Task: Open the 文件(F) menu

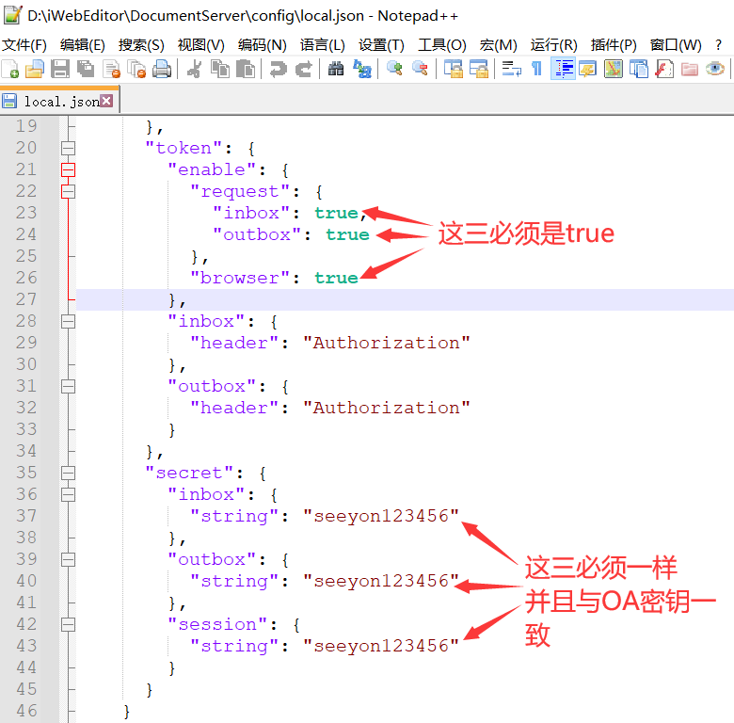Action: click(24, 45)
